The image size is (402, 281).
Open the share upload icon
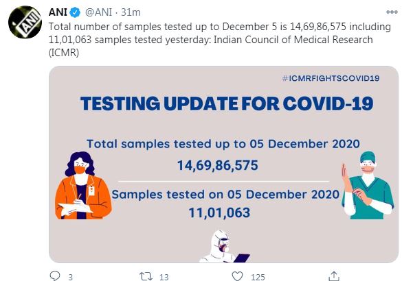tap(334, 276)
